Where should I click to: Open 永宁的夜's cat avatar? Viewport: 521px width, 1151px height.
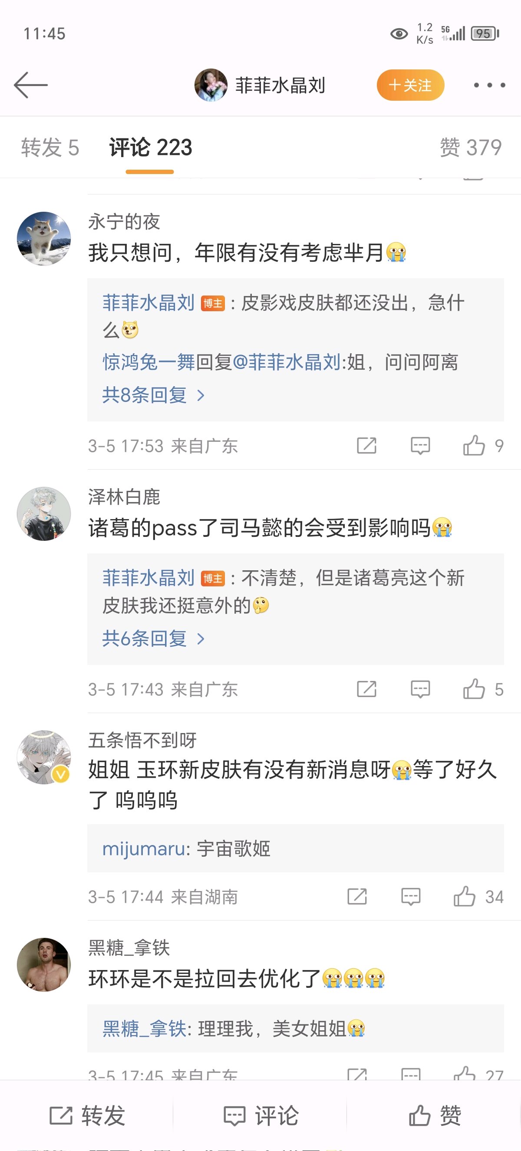(x=44, y=239)
